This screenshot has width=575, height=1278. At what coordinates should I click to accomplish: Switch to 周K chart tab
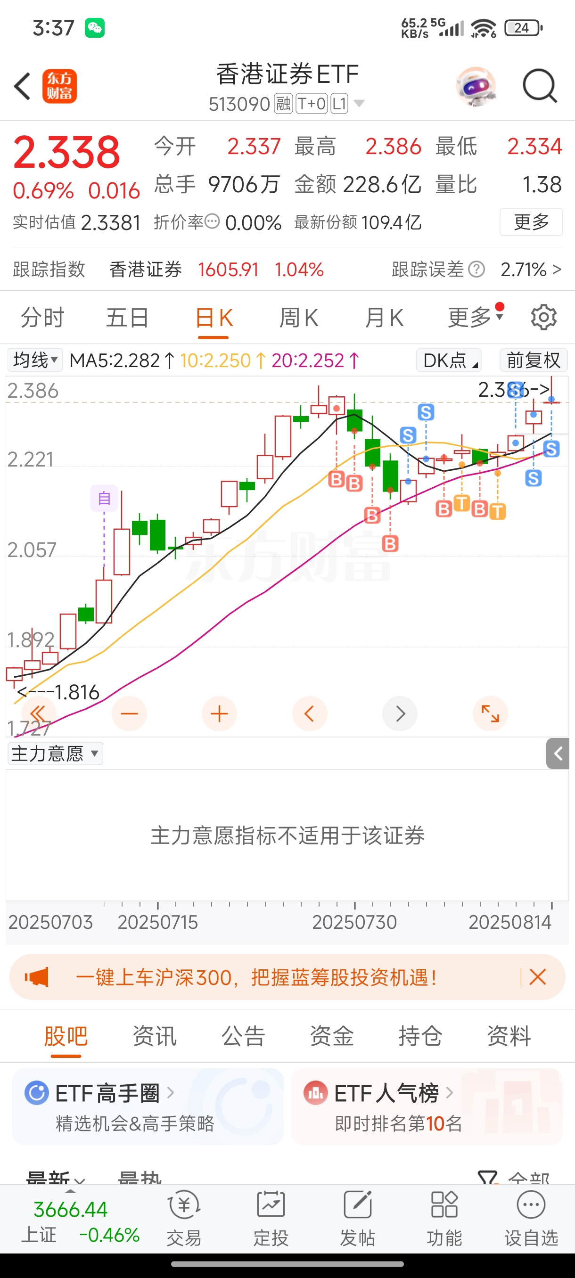299,318
